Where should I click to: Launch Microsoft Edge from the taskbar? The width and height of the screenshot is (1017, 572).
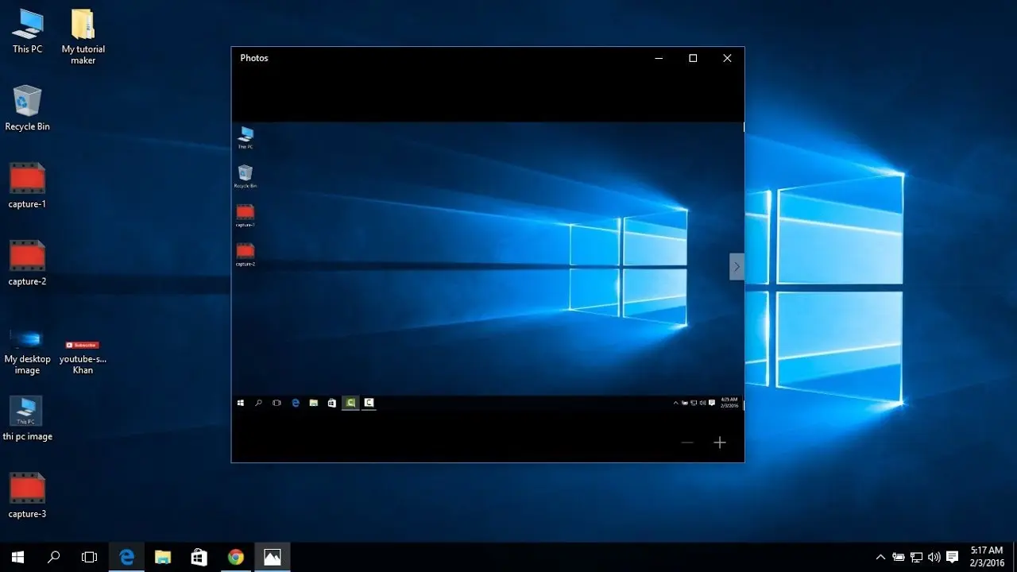click(126, 557)
